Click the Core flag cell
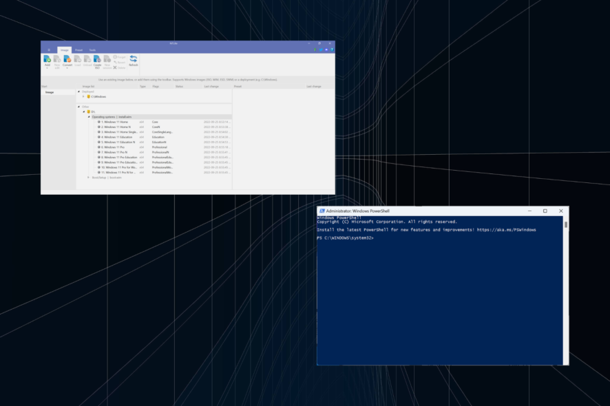The height and width of the screenshot is (406, 610). pos(155,122)
